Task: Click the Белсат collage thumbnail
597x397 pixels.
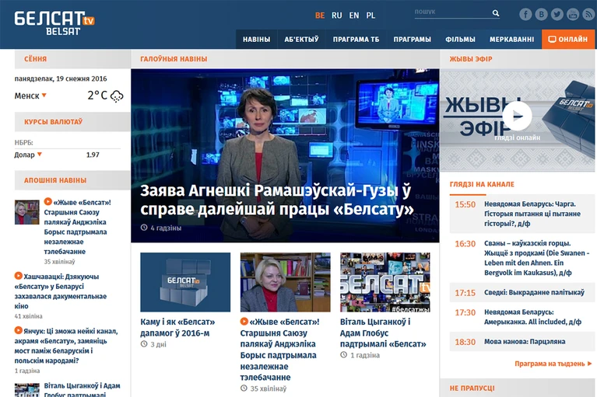Action: (385, 282)
